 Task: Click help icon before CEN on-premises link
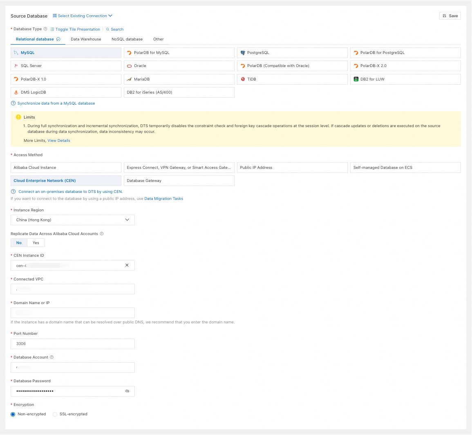[13, 192]
